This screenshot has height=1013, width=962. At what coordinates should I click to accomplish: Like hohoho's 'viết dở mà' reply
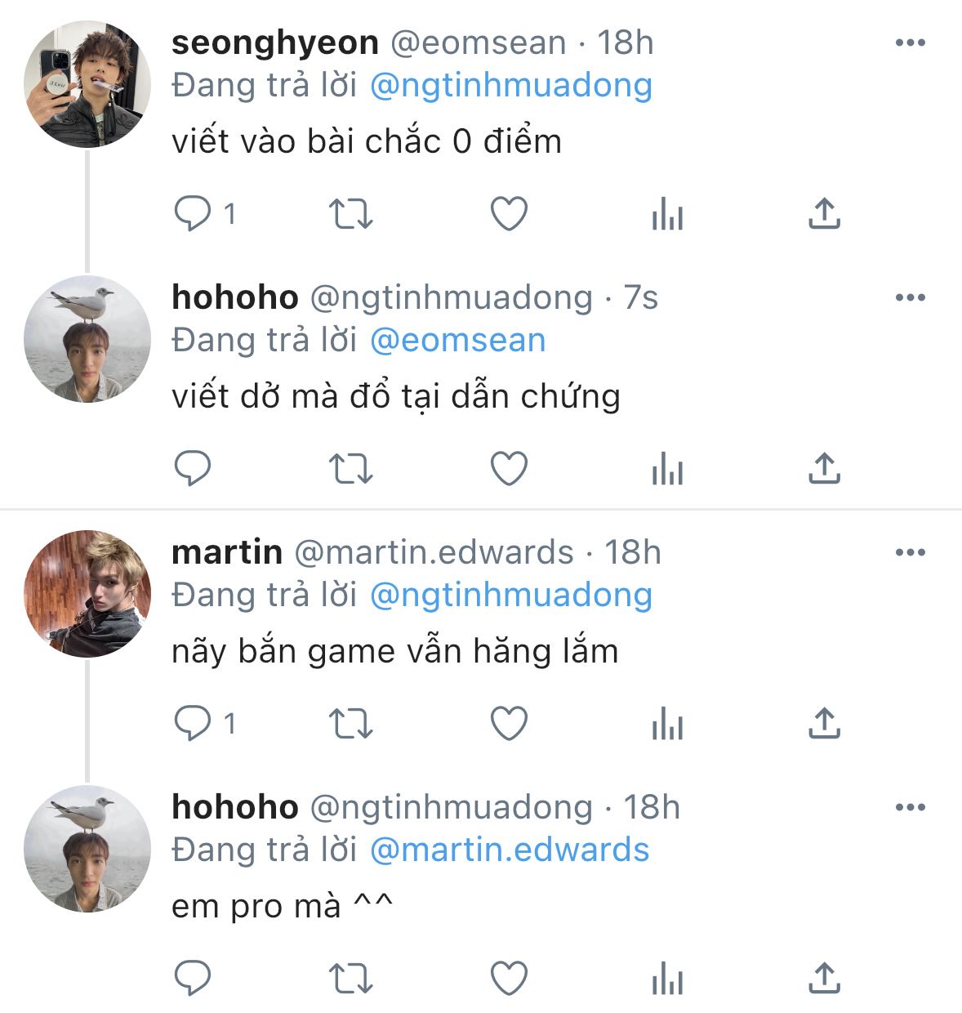tap(509, 469)
